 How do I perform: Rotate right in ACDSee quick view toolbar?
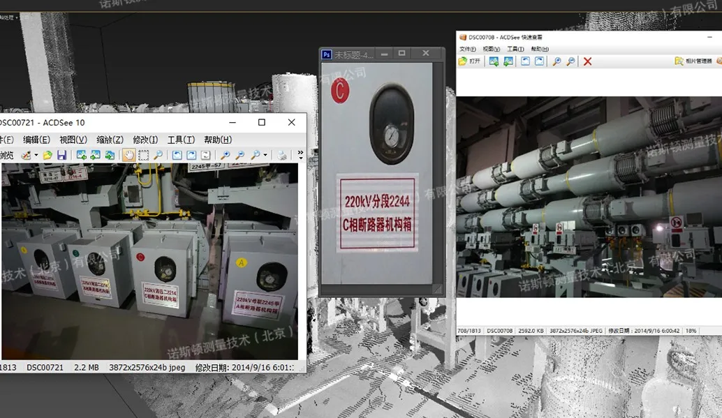(539, 61)
